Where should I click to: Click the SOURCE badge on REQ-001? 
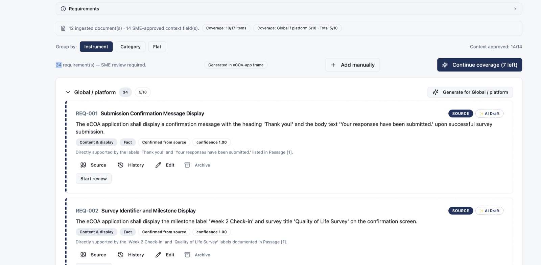coord(461,114)
